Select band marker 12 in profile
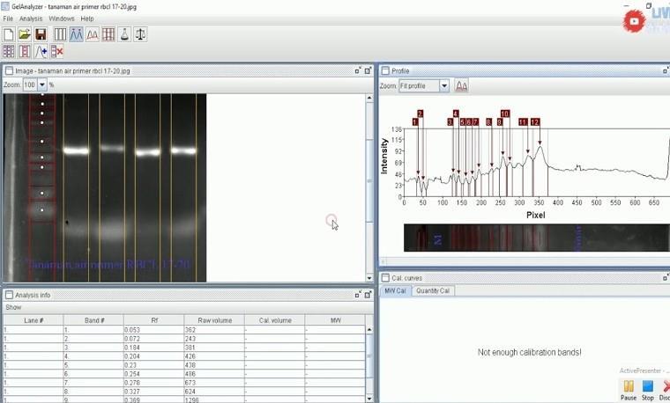Viewport: 670px width, 403px height. (535, 122)
